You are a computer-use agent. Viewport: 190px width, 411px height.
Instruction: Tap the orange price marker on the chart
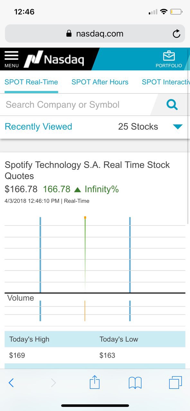85,218
